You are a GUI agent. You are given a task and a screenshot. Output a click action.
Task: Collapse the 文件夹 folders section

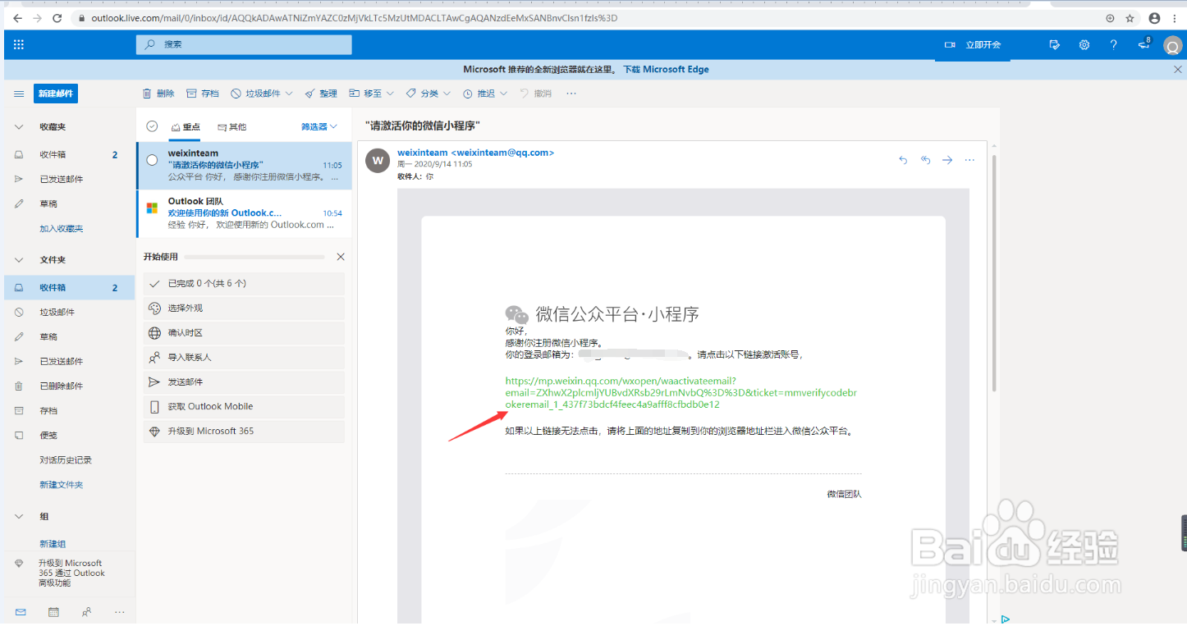(x=19, y=260)
